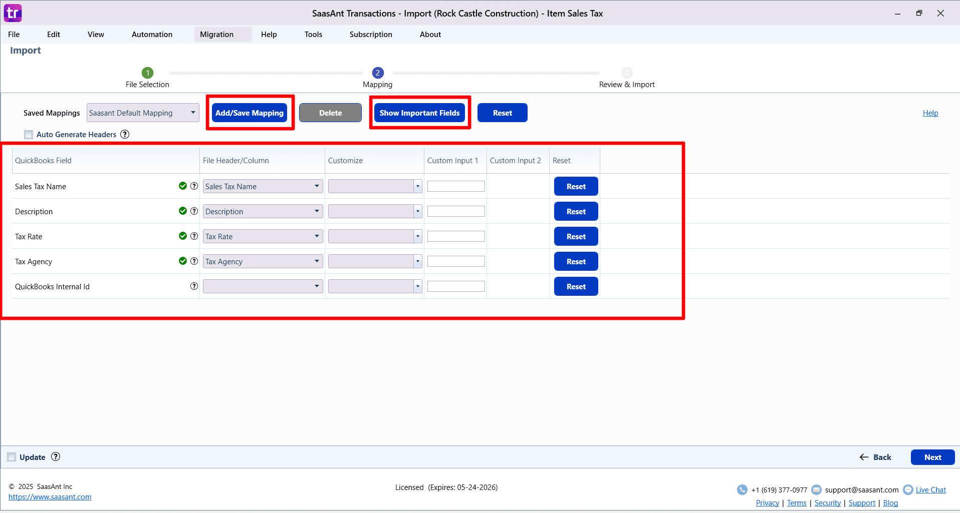The width and height of the screenshot is (960, 513).
Task: Click the Next button
Action: click(932, 457)
